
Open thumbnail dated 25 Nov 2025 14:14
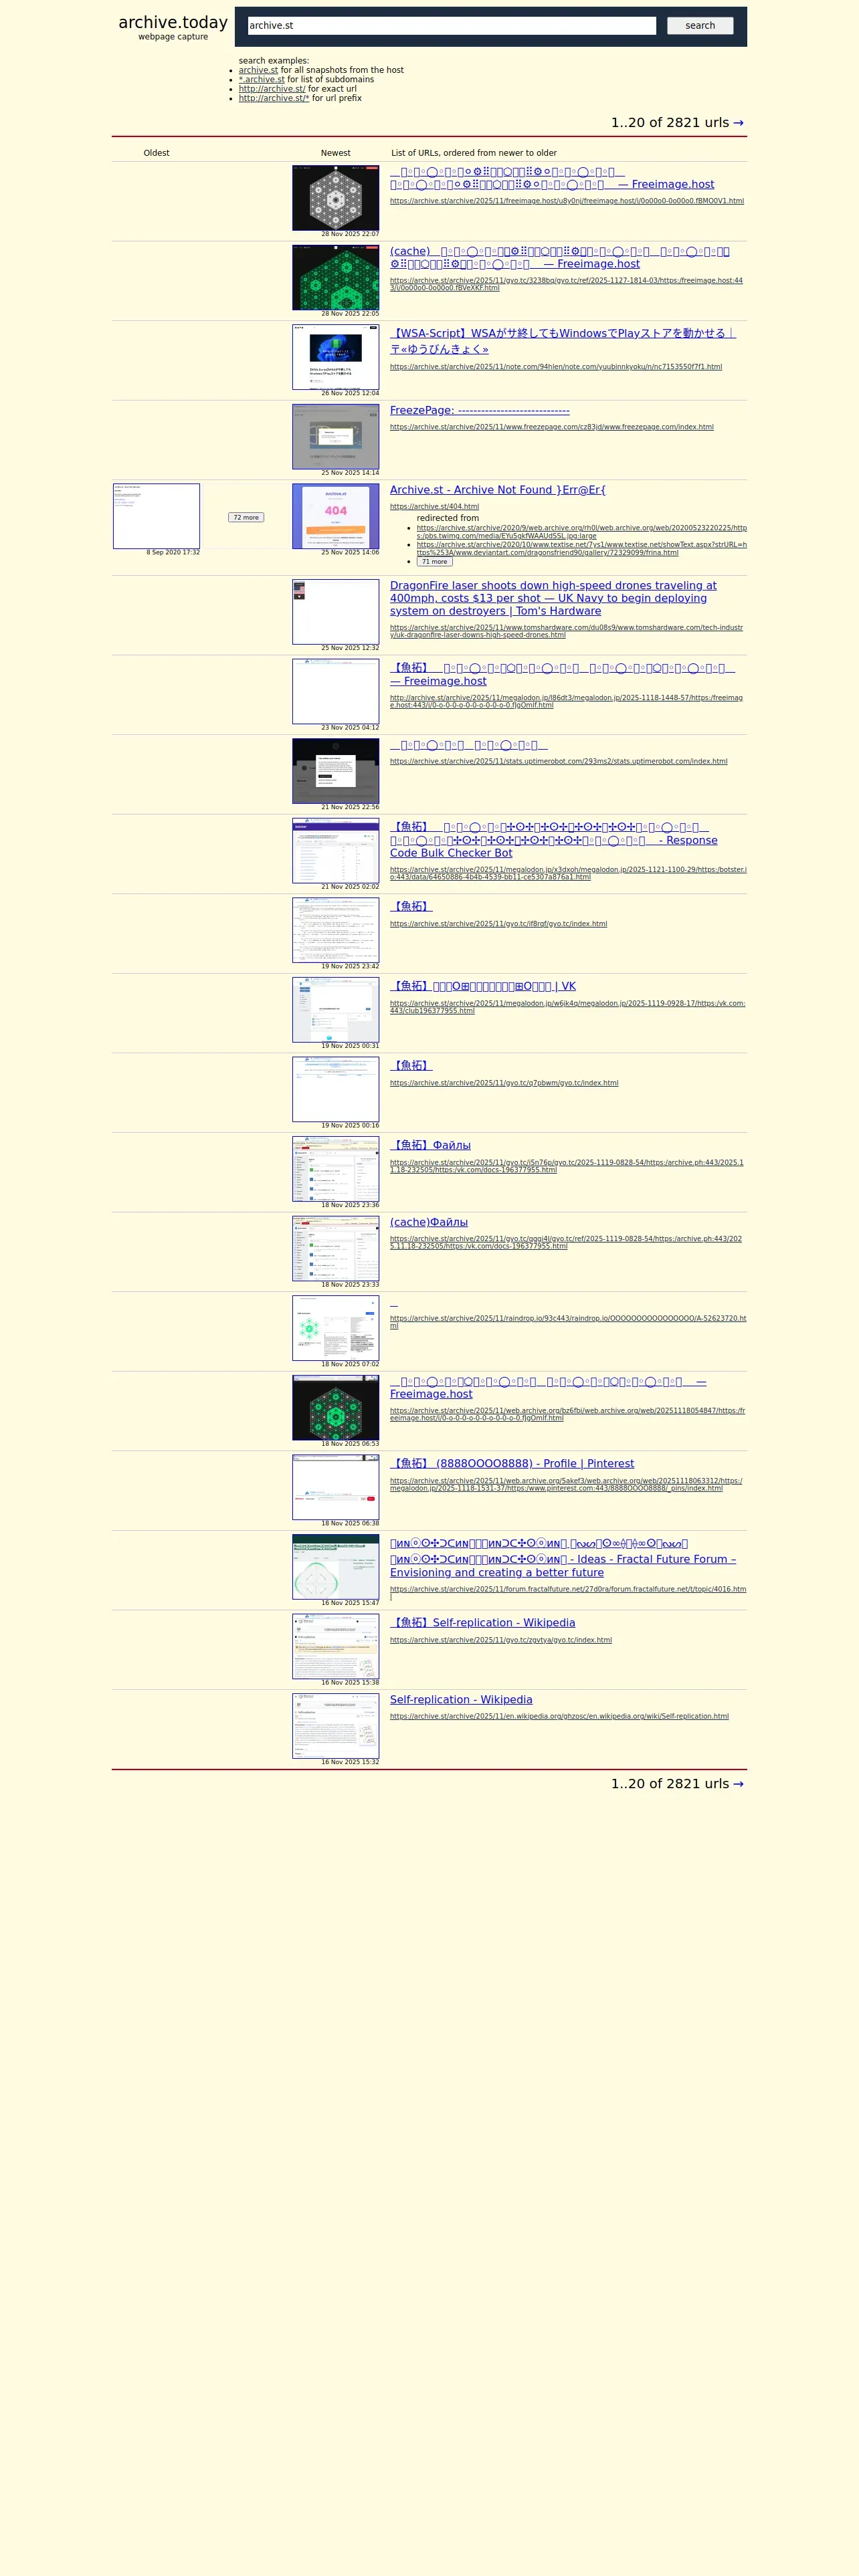pyautogui.click(x=336, y=437)
